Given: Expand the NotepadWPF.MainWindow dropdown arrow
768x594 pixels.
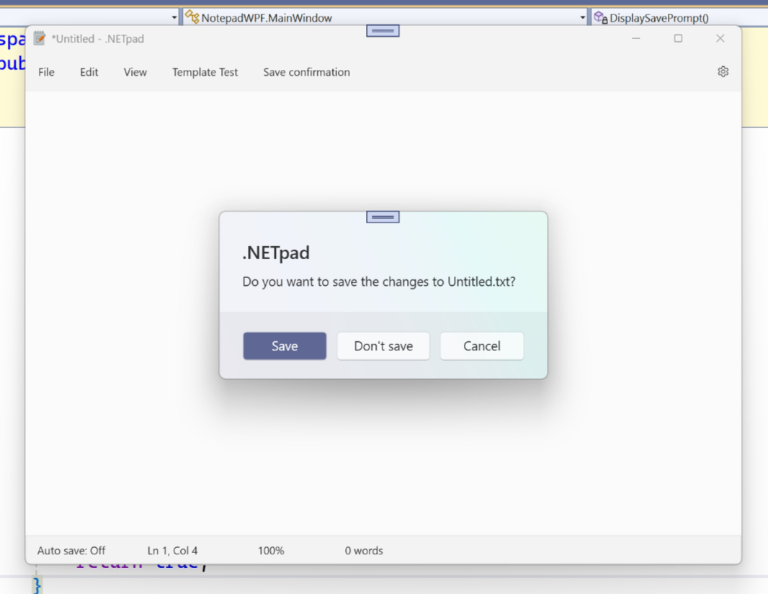Looking at the screenshot, I should pyautogui.click(x=582, y=17).
